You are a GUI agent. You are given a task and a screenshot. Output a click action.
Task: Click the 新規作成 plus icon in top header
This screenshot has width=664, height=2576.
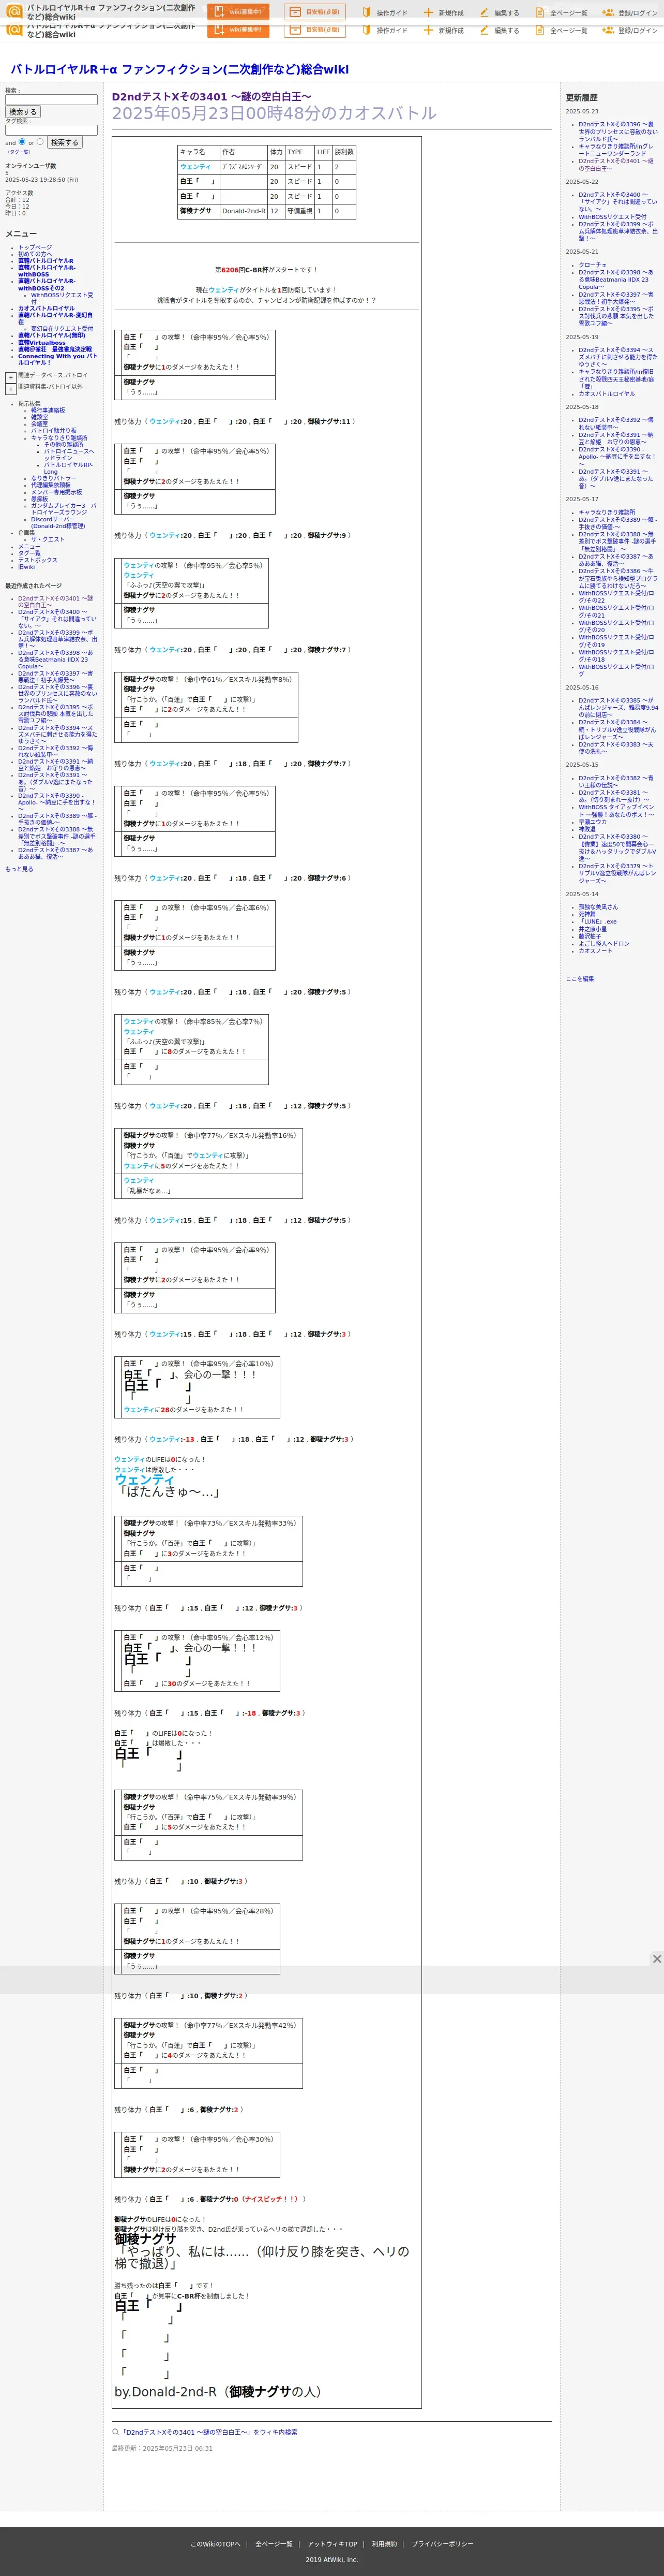tap(428, 13)
